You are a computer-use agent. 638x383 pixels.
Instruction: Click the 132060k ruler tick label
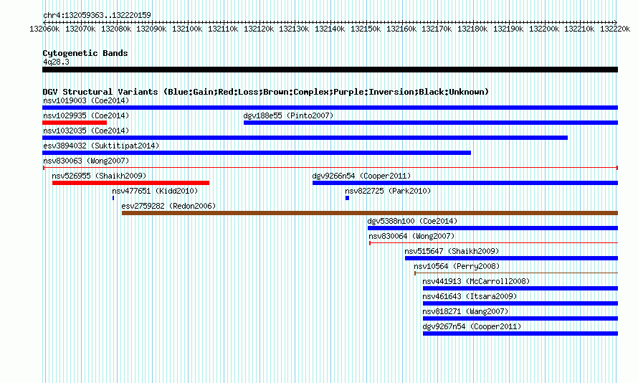coord(44,29)
